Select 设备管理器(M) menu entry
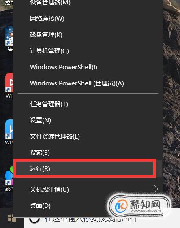Screen dimensions: 180x228 coord(88,2)
